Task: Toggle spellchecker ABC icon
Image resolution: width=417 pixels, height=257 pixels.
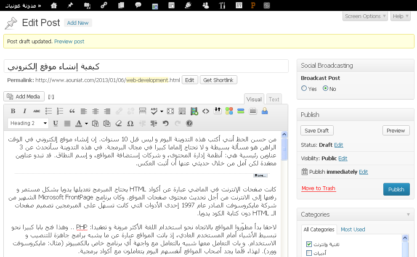Action: pyautogui.click(x=154, y=111)
